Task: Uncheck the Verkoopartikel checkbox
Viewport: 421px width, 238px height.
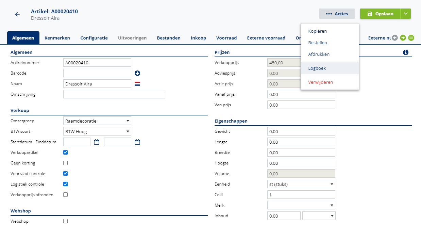Action: coord(66,153)
